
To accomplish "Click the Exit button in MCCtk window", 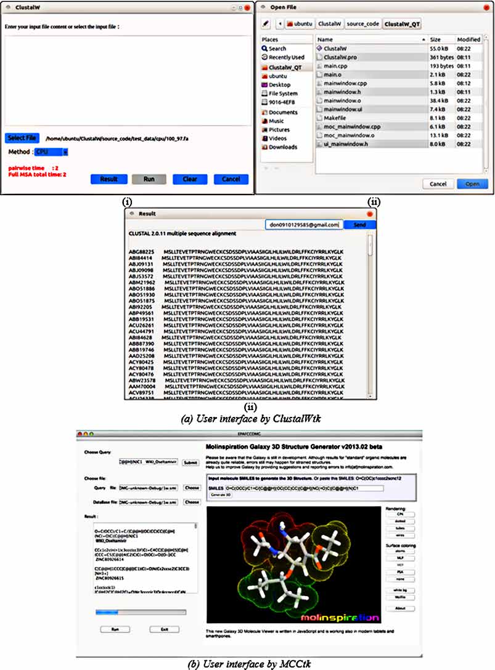I will [165, 629].
